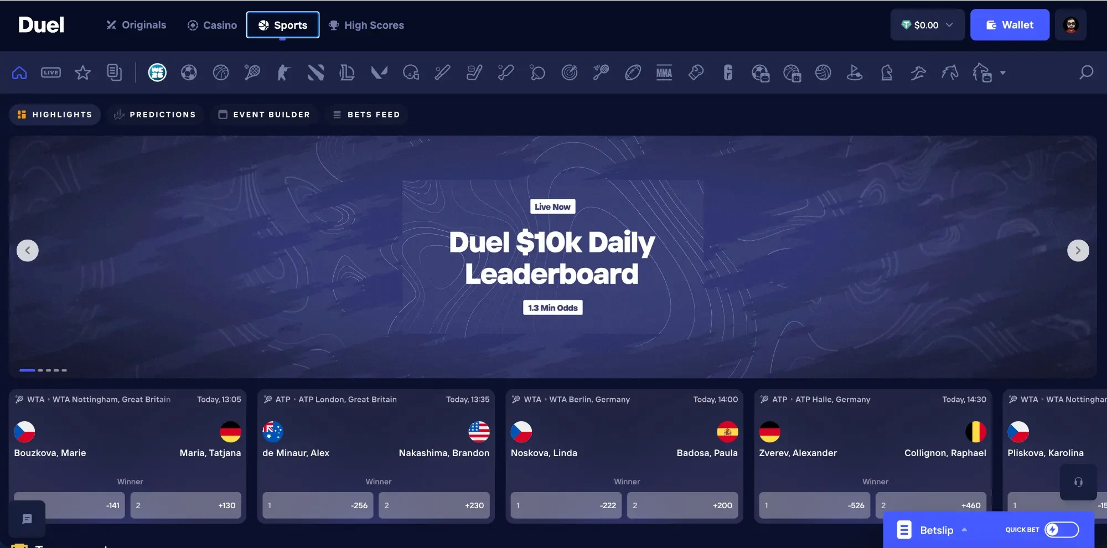
Task: Open the Predictions tab
Action: pyautogui.click(x=155, y=115)
